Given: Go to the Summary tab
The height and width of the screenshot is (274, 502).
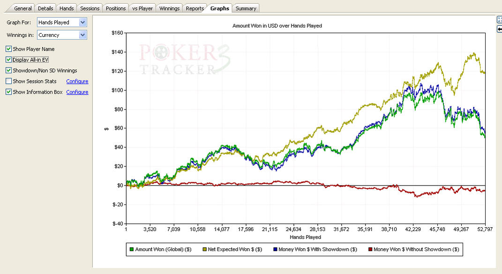Looking at the screenshot, I should 246,8.
